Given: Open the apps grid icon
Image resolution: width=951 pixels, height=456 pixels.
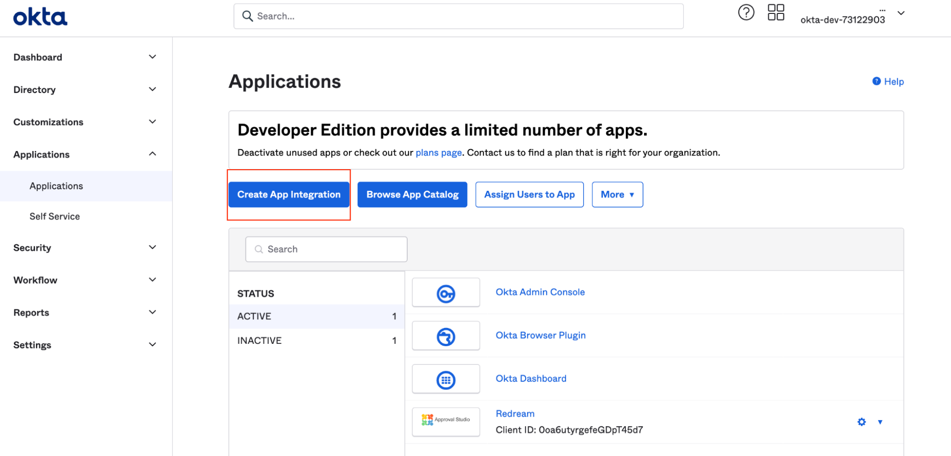Looking at the screenshot, I should click(x=775, y=12).
